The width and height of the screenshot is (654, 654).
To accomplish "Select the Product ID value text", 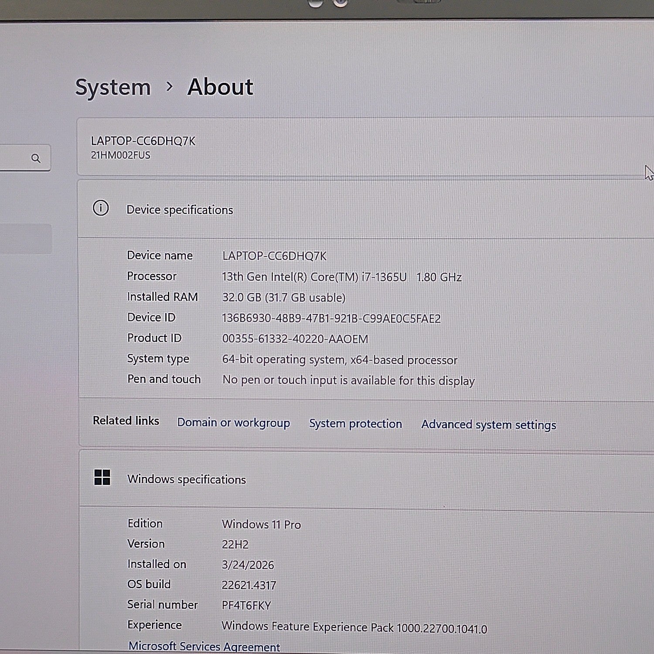I will pyautogui.click(x=295, y=339).
